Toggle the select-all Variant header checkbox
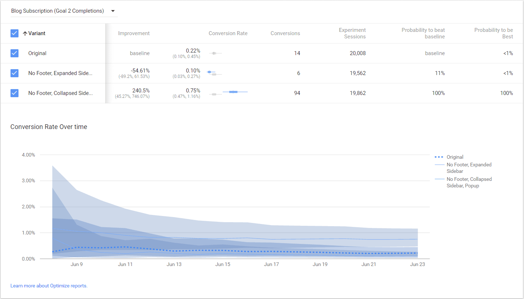The image size is (524, 299). click(x=15, y=33)
